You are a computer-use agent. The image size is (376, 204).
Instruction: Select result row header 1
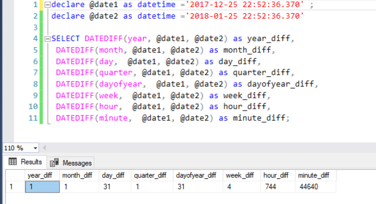(x=15, y=187)
